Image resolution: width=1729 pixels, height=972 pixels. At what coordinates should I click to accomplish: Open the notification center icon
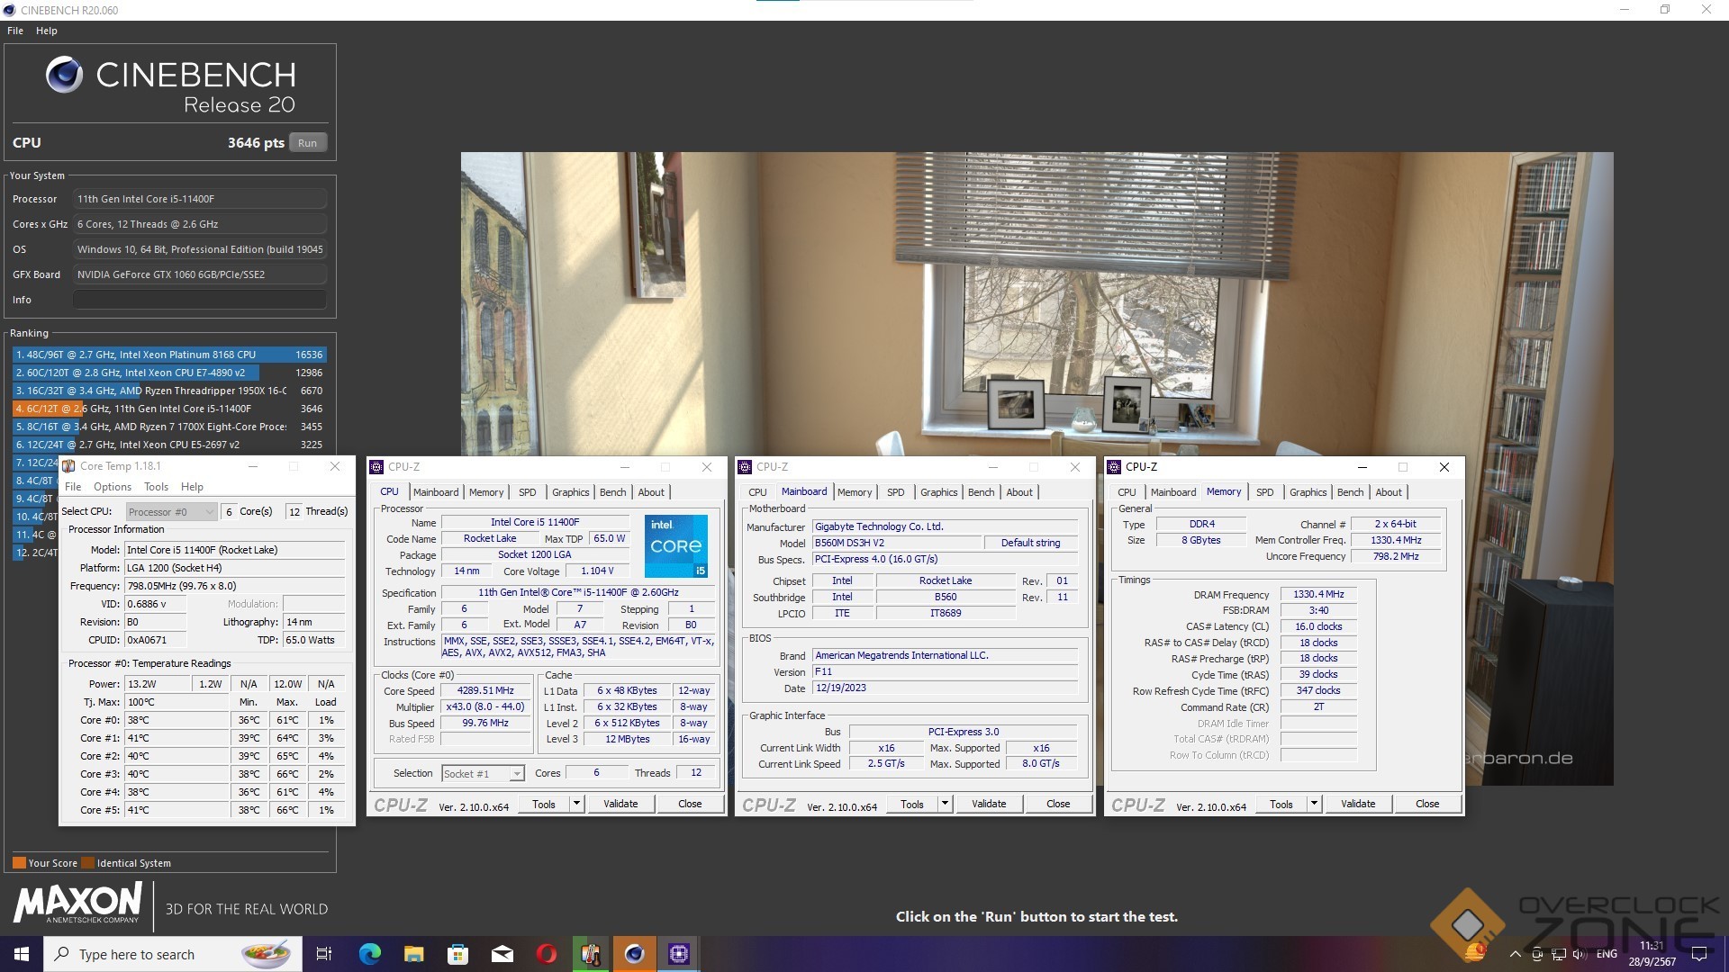tap(1699, 954)
